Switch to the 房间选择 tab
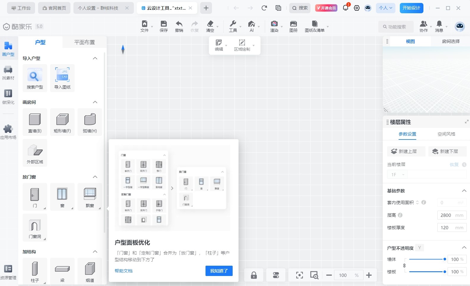 coord(451,41)
